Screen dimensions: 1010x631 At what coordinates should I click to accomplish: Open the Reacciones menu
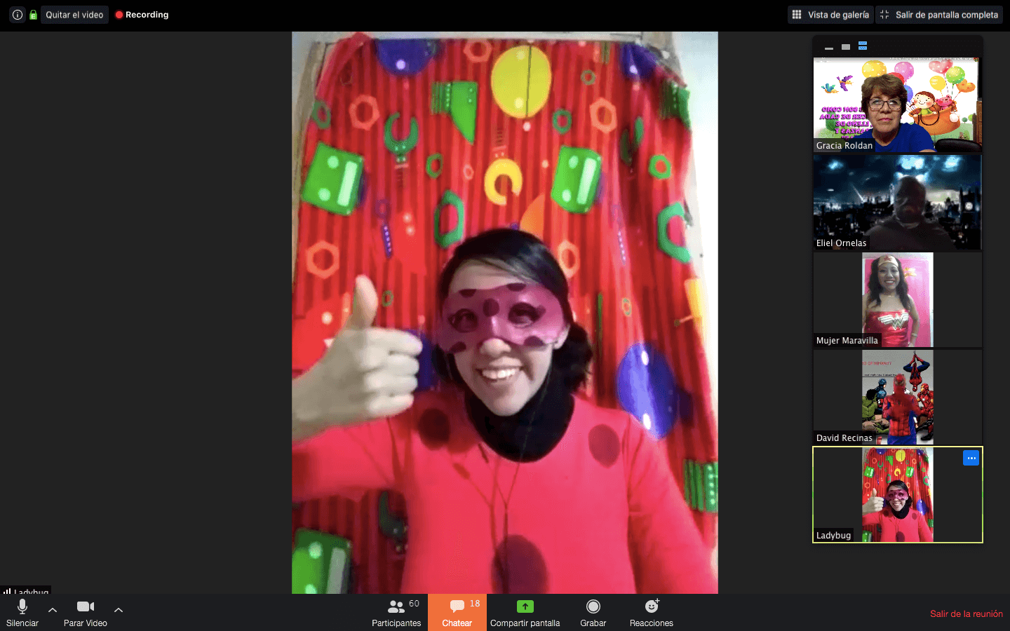point(652,613)
